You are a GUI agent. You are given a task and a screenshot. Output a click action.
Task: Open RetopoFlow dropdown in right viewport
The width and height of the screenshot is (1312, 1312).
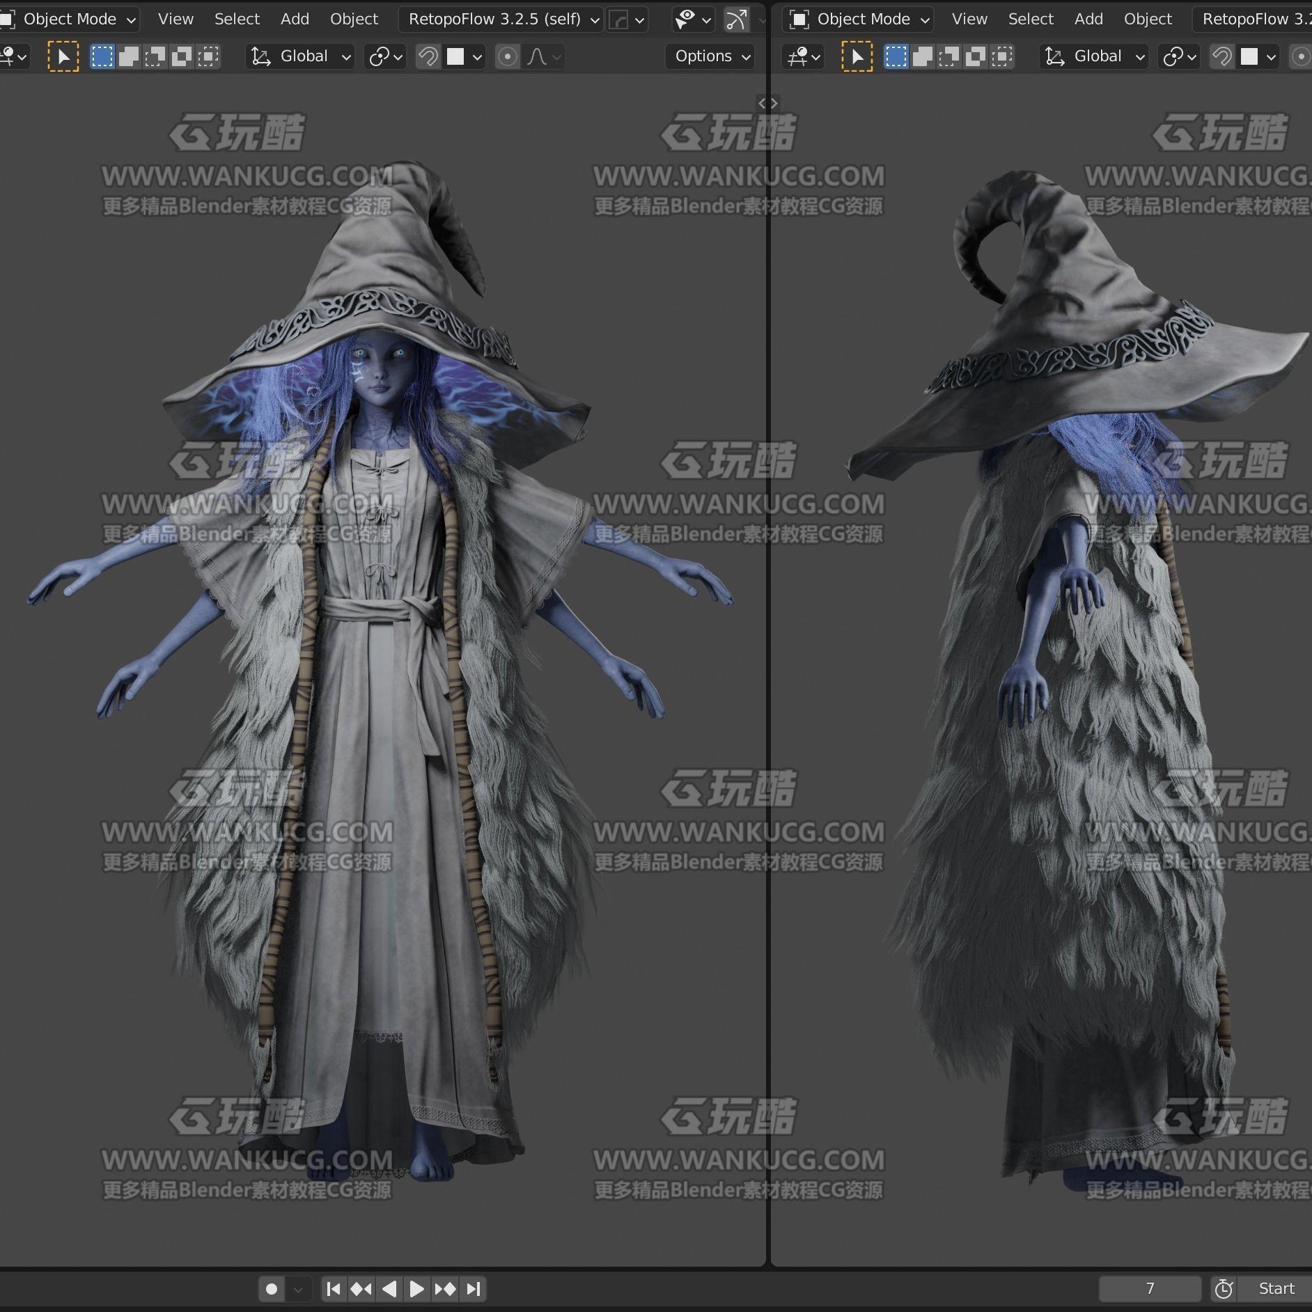click(1252, 19)
